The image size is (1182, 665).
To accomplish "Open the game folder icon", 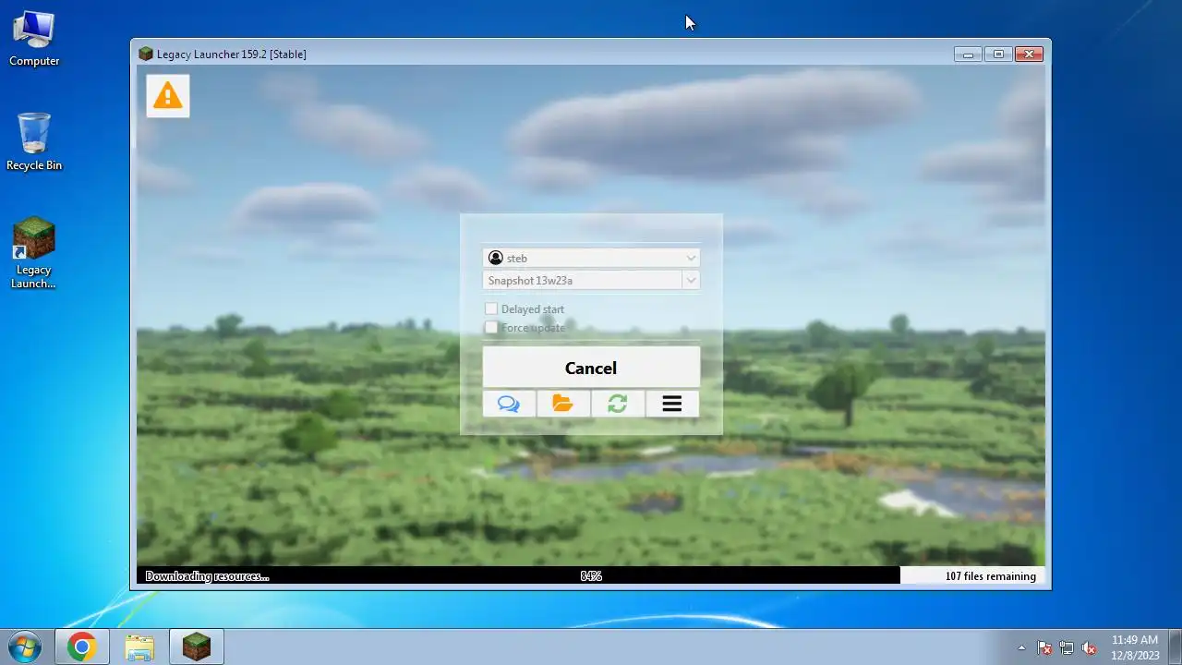I will tap(563, 404).
